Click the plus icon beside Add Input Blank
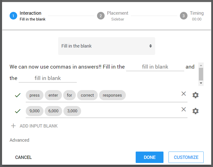 point(13,126)
